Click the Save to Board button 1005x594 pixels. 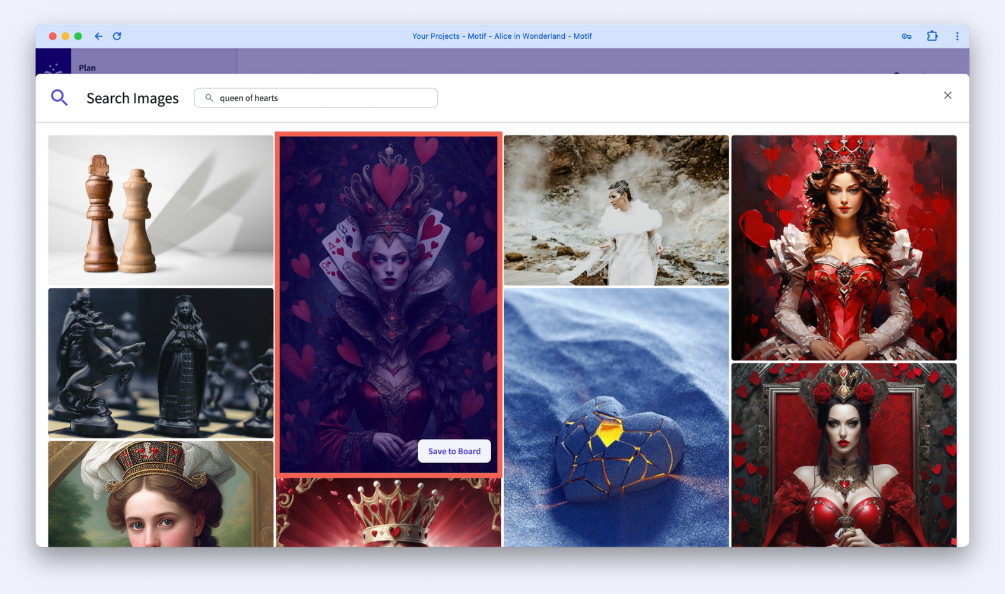454,451
